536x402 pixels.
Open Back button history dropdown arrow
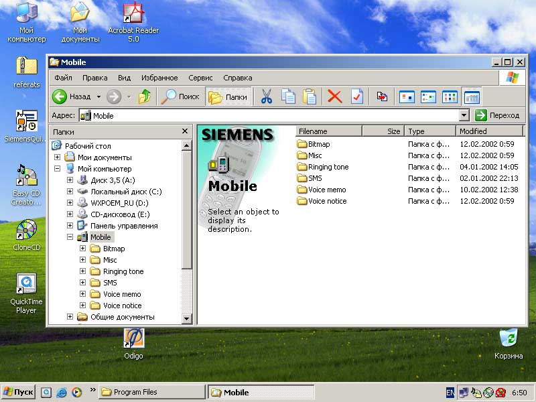coord(98,96)
